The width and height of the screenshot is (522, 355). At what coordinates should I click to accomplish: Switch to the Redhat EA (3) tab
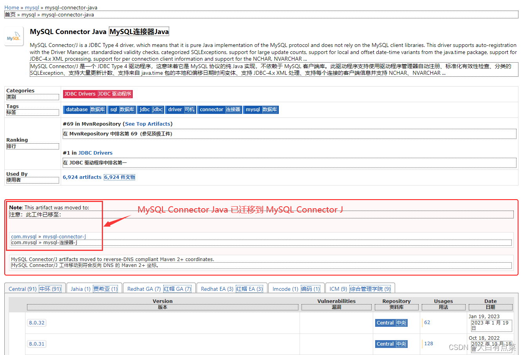(x=232, y=289)
